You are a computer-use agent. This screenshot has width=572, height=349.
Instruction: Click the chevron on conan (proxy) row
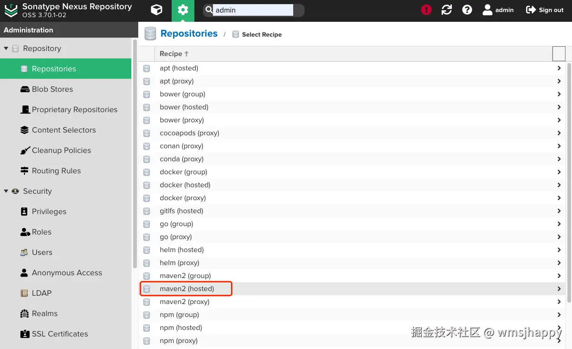(559, 146)
